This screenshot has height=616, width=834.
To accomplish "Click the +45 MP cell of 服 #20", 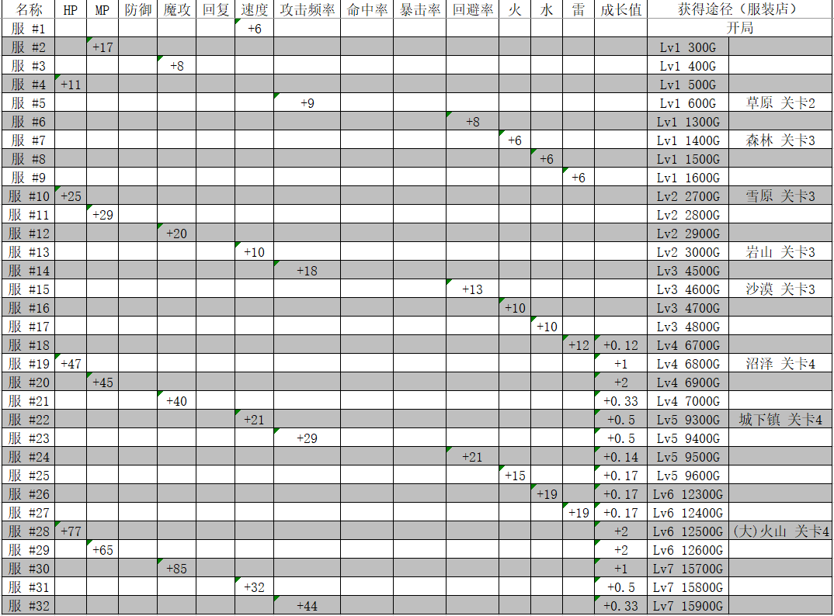I will coord(103,382).
